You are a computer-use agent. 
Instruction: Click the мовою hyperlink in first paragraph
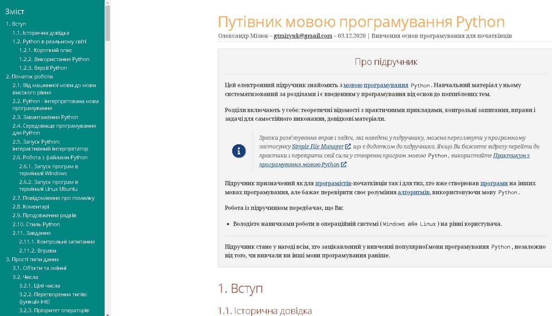[353, 85]
